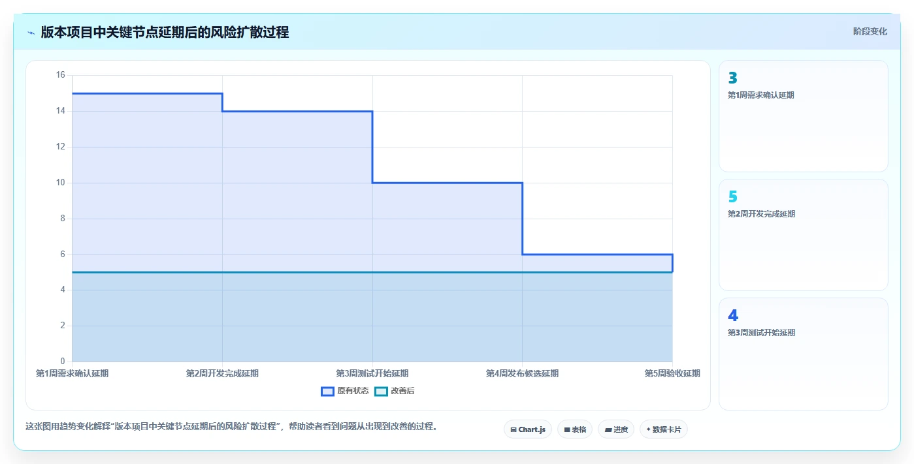The height and width of the screenshot is (464, 914).
Task: Click the 进度 tag button
Action: click(616, 429)
